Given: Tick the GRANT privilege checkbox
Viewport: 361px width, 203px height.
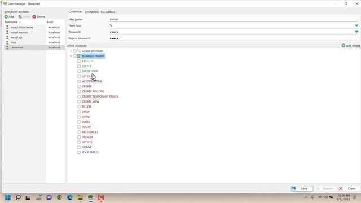Looking at the screenshot, I should 79,147.
